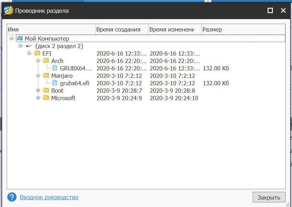
Task: Click Boot modified time 2020-3-9 20:28:8
Action: (172, 91)
